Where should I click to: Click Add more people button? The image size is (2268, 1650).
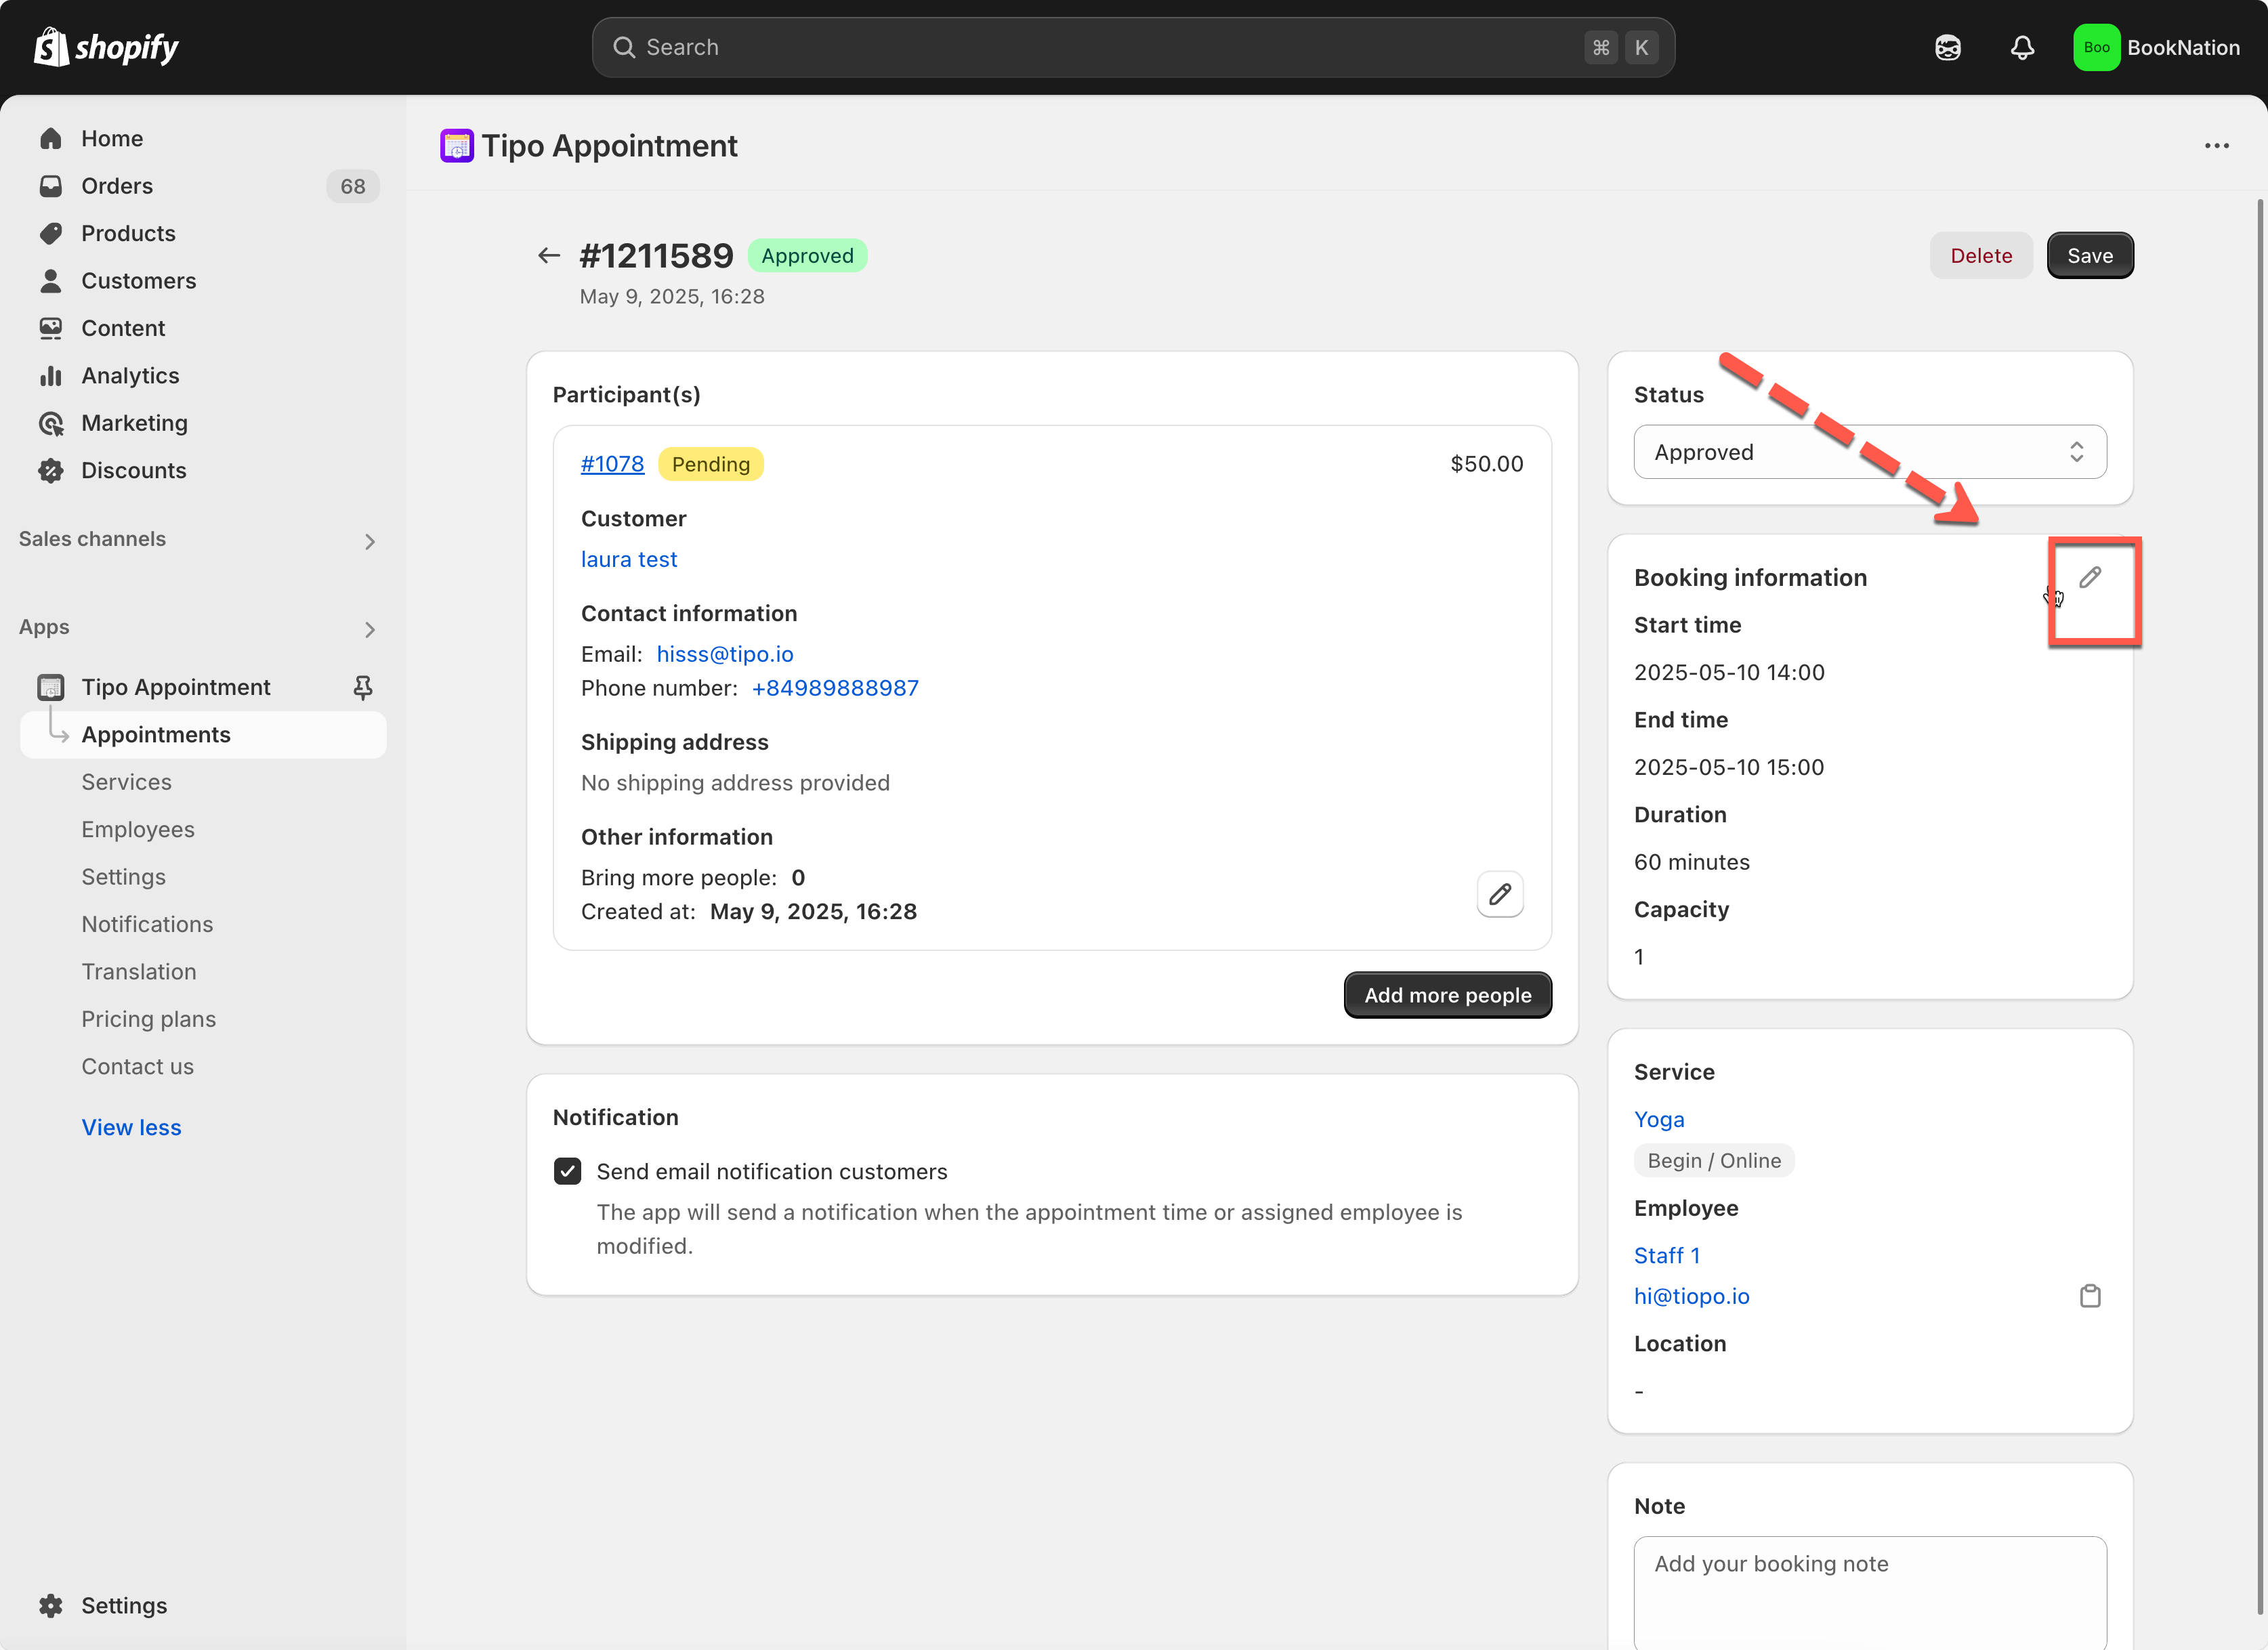tap(1447, 995)
